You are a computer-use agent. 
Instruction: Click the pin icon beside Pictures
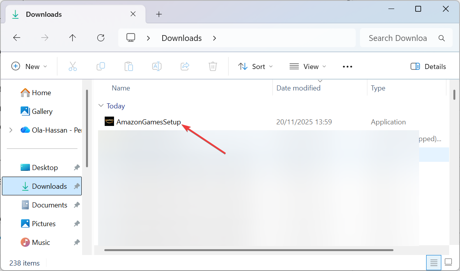click(x=77, y=224)
